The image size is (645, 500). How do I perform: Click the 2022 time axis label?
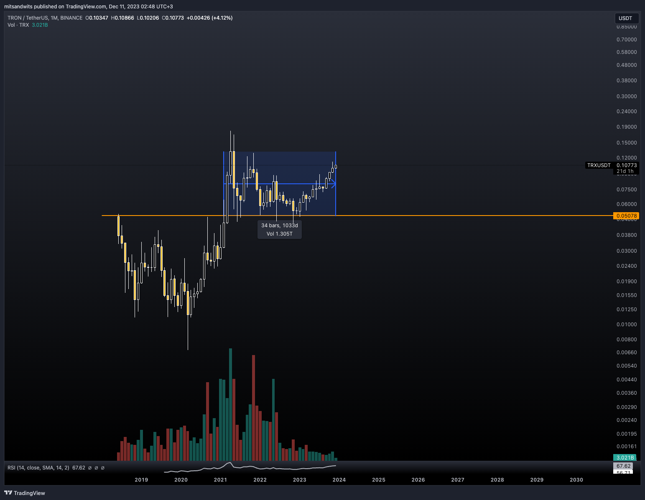(x=260, y=480)
